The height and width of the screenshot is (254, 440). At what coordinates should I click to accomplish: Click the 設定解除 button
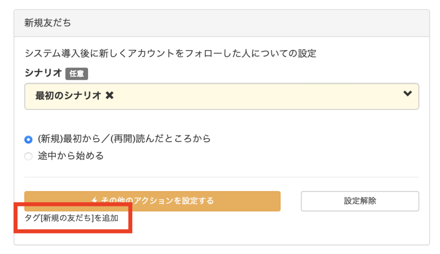360,201
